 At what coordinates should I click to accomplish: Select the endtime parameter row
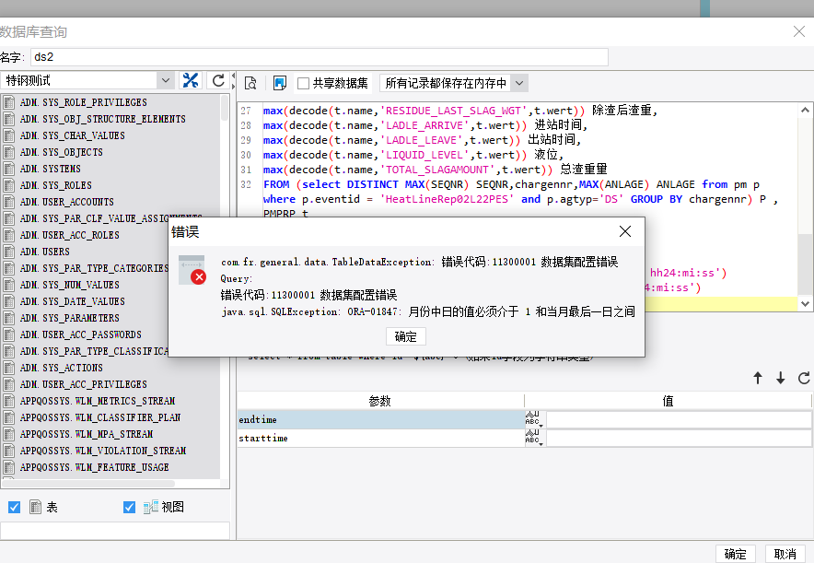click(x=380, y=419)
